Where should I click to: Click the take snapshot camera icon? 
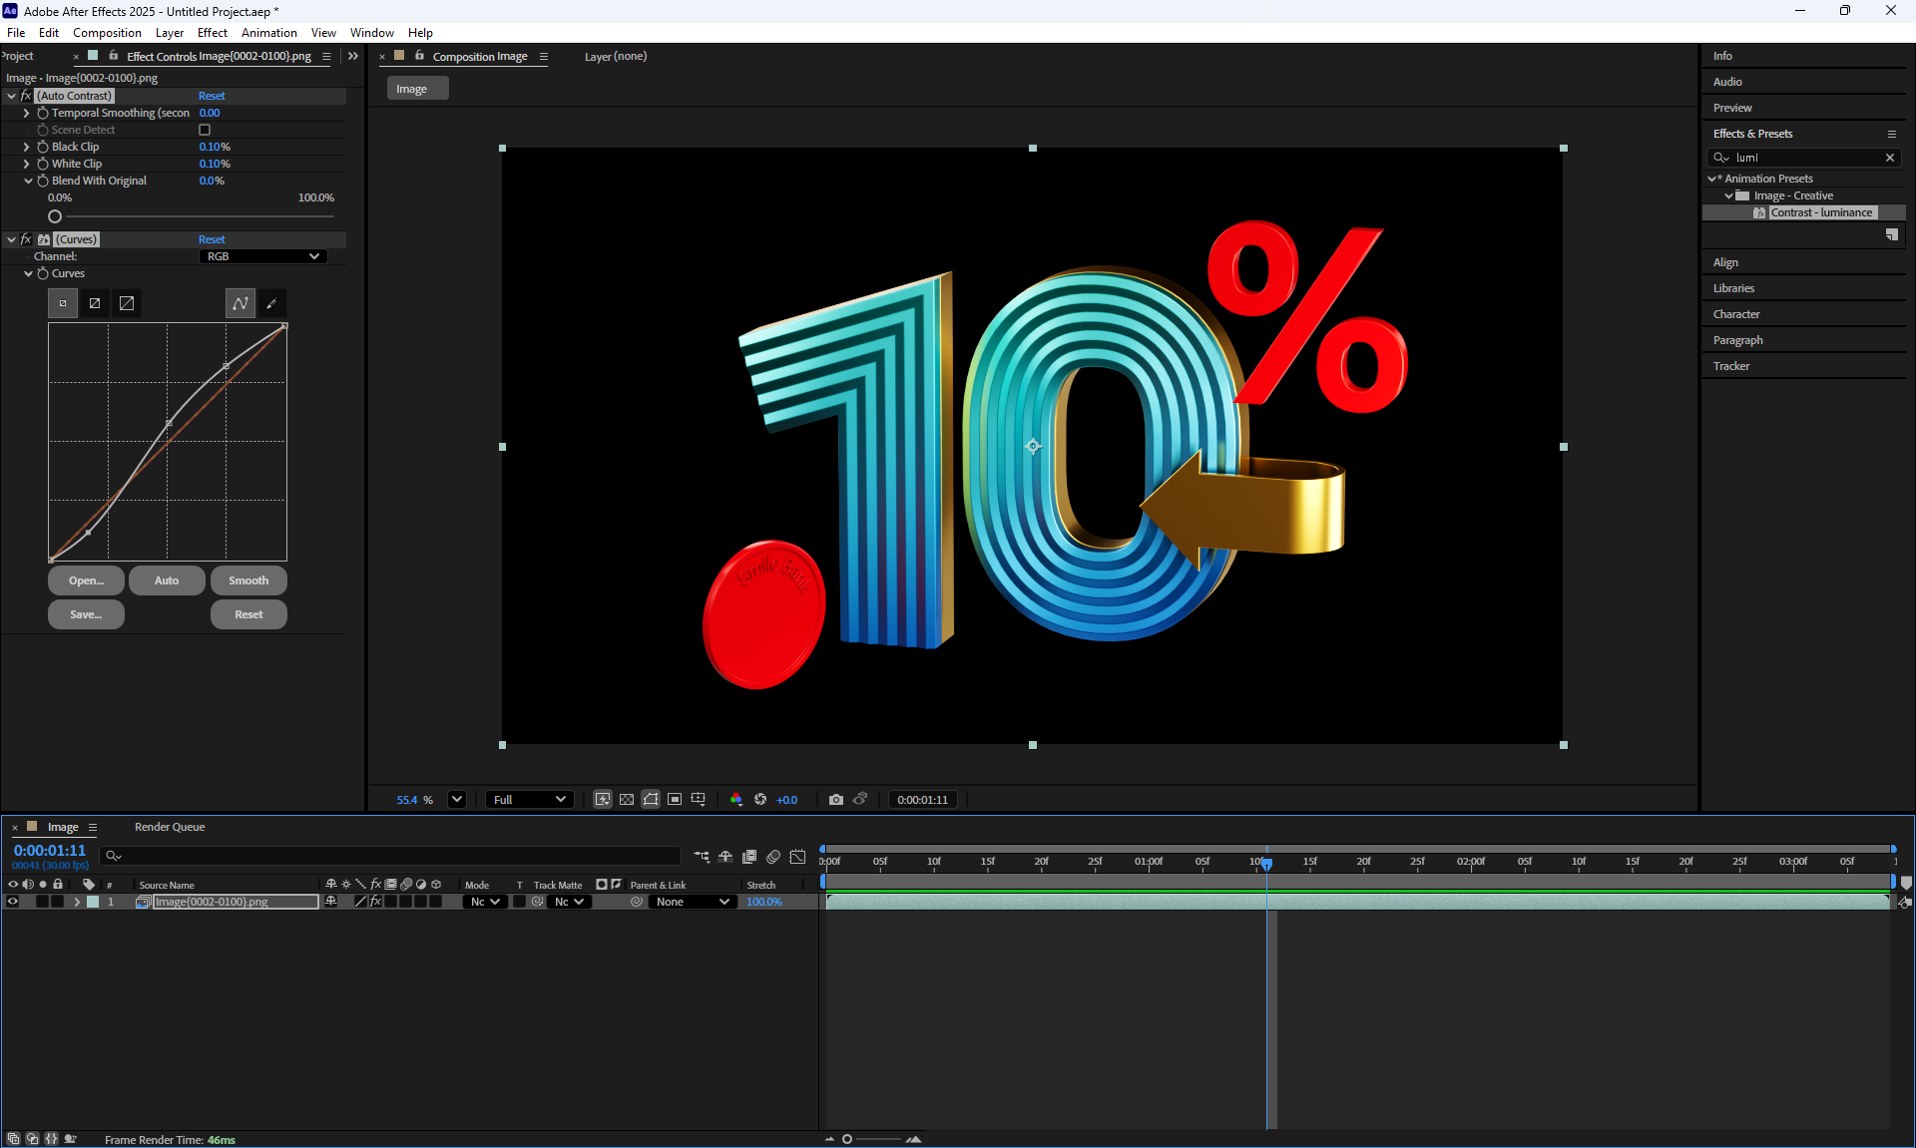836,800
